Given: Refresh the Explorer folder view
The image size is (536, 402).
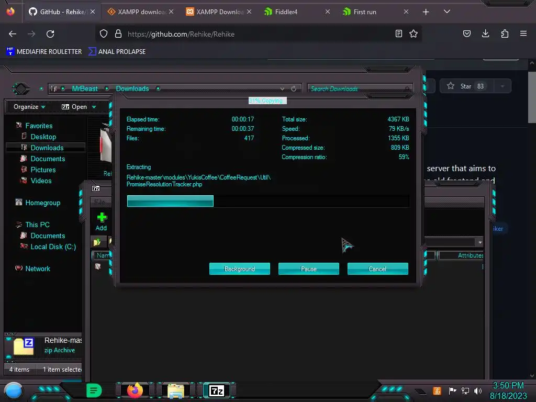Looking at the screenshot, I should coord(294,89).
